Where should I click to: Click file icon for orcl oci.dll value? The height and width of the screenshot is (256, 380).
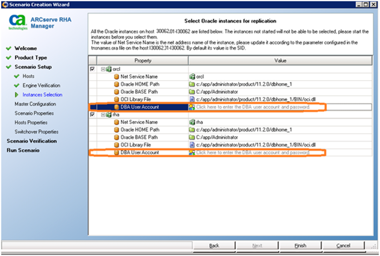(192, 99)
